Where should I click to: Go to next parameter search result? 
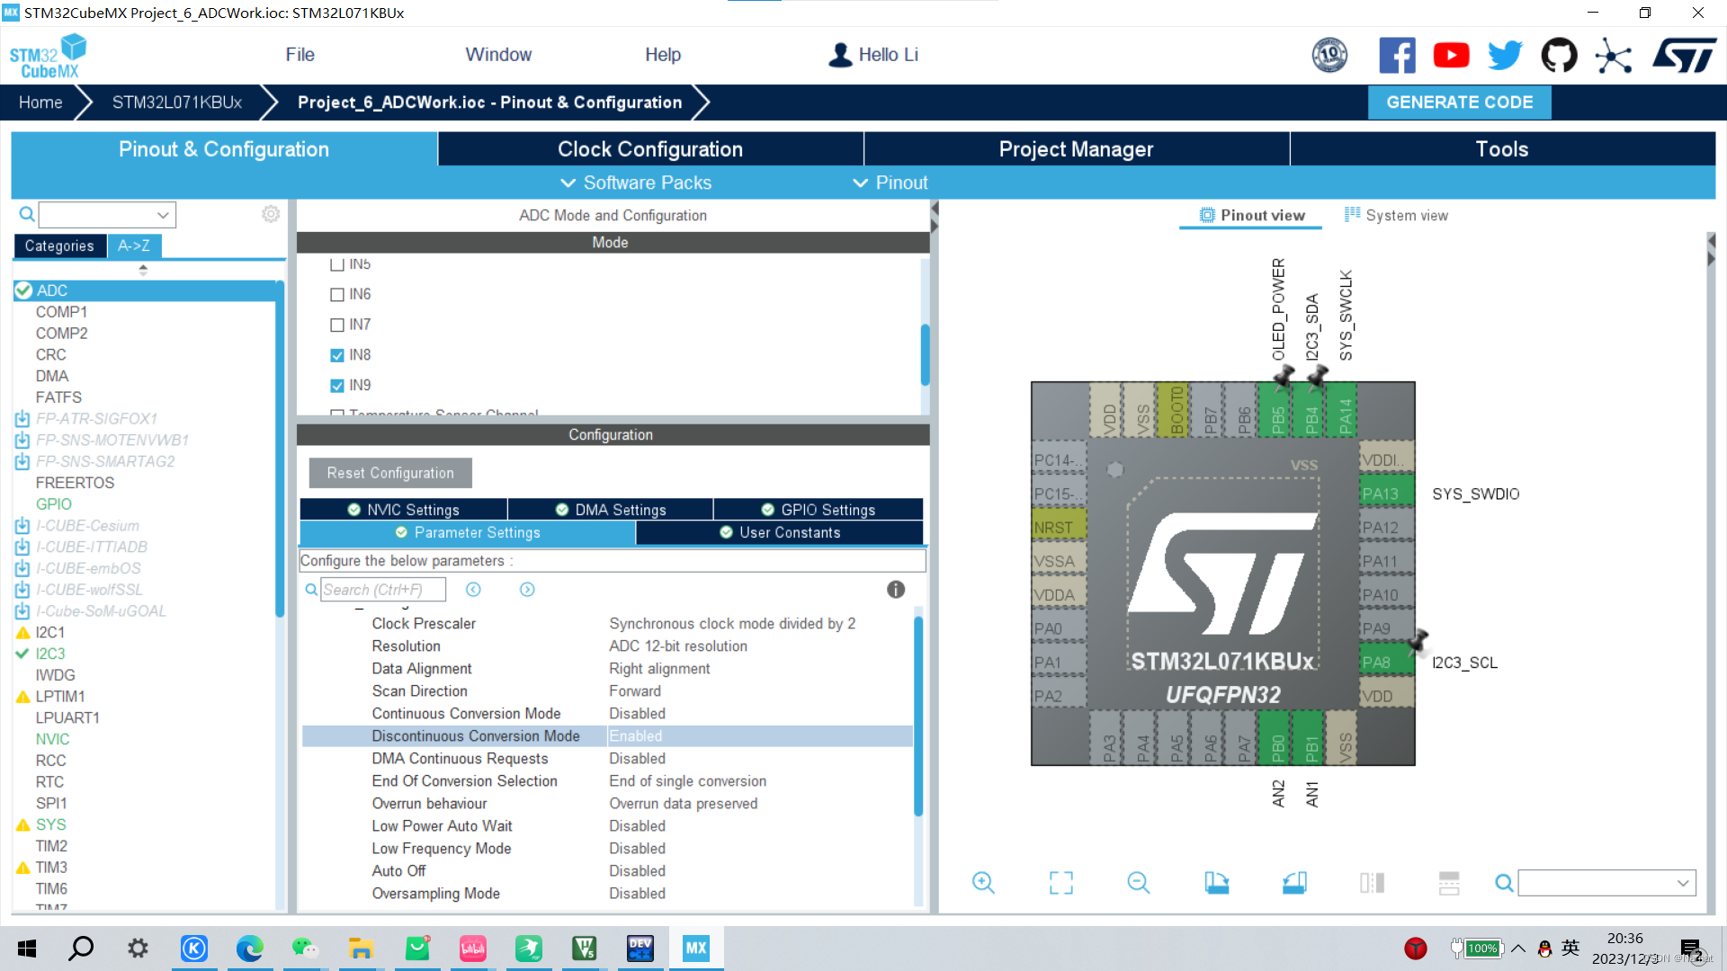click(527, 590)
